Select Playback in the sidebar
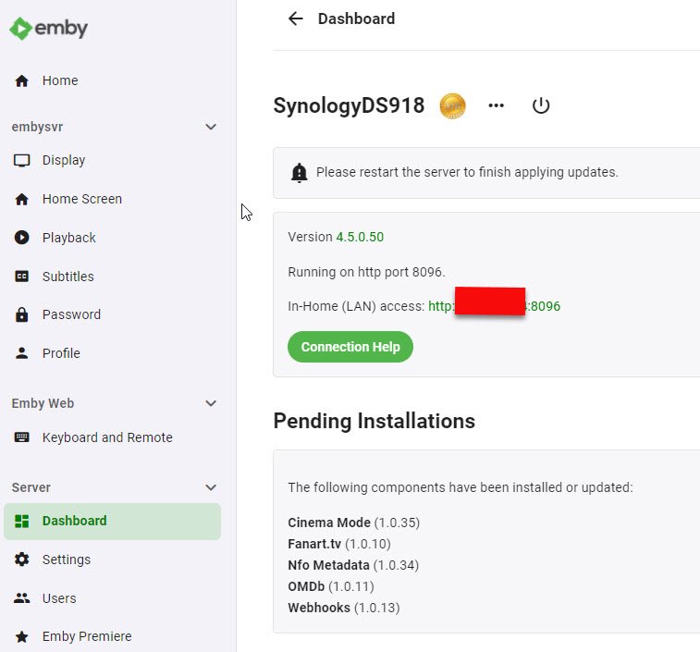 (68, 238)
